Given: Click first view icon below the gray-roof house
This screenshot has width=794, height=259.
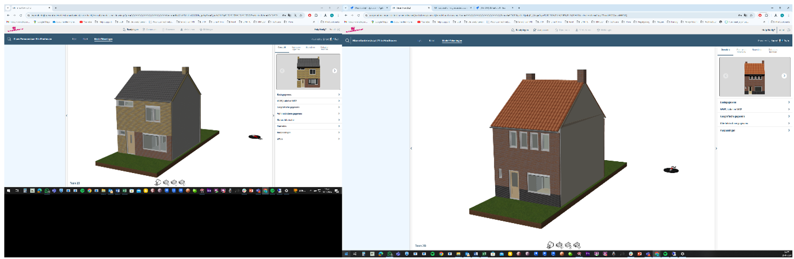Looking at the screenshot, I should click(x=158, y=182).
